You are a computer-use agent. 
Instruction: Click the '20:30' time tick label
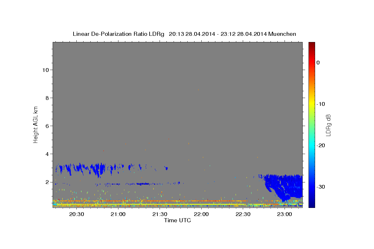tap(76, 214)
